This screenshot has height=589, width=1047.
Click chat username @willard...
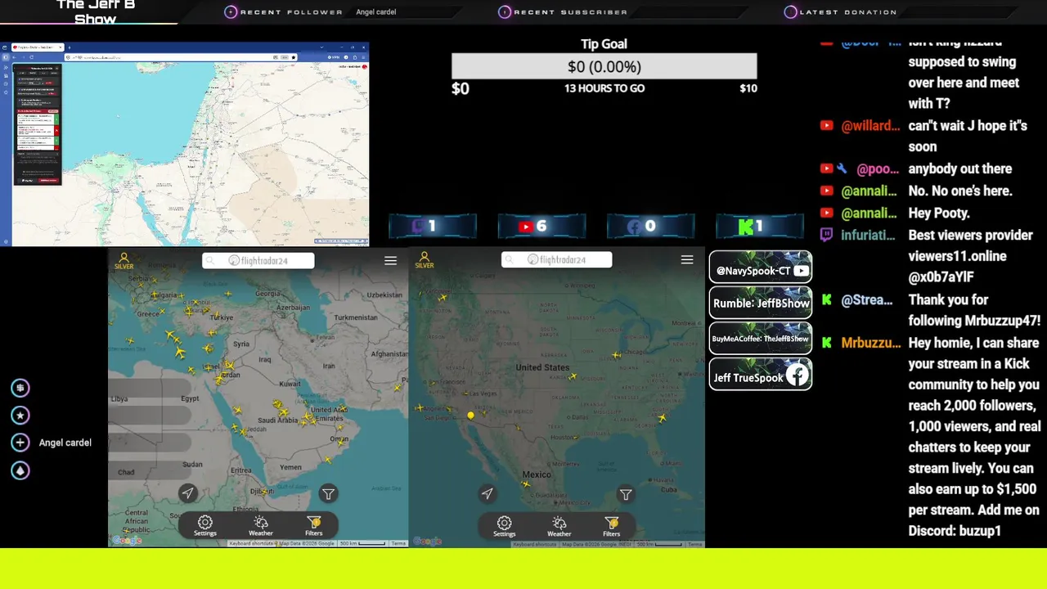tap(870, 126)
